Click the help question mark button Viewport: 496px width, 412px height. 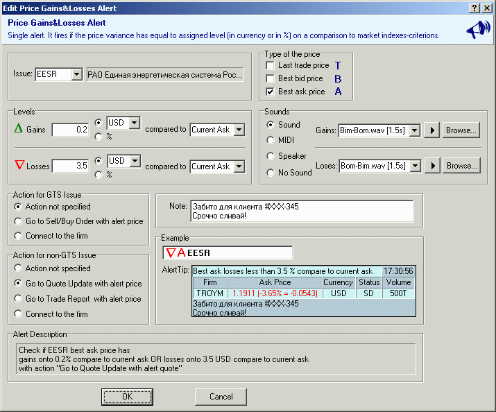pyautogui.click(x=473, y=8)
